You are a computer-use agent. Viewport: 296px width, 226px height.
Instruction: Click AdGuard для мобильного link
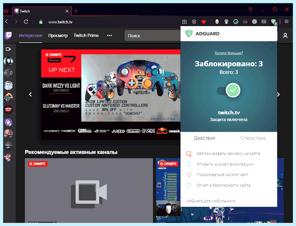click(211, 201)
